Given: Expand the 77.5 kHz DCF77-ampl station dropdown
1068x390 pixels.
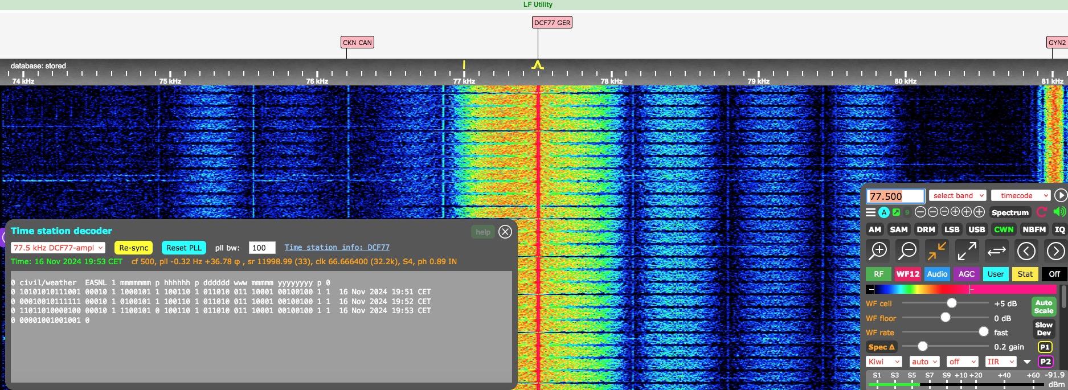Looking at the screenshot, I should tap(58, 248).
